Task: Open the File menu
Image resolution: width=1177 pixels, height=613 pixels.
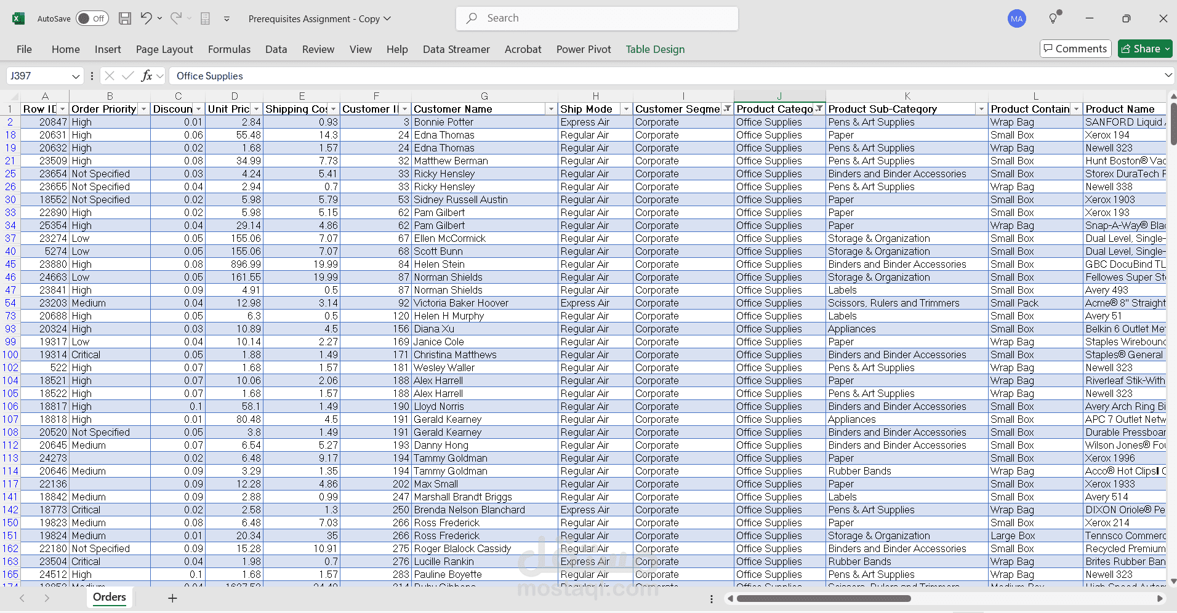Action: coord(24,49)
